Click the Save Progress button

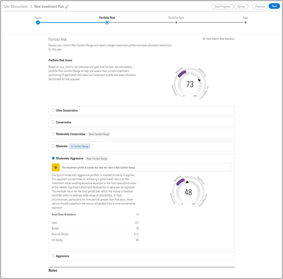pos(223,7)
